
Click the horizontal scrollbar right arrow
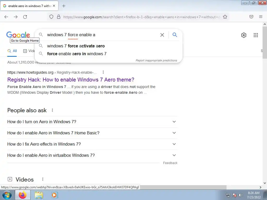[260, 187]
